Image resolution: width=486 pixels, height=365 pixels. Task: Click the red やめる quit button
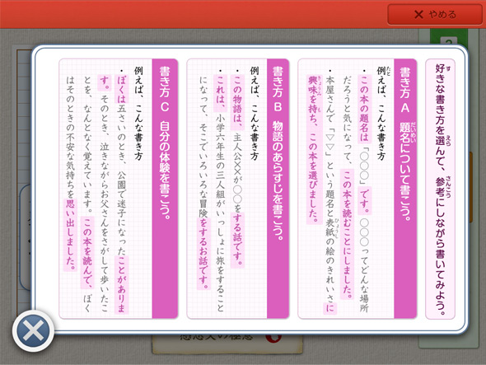coord(435,14)
